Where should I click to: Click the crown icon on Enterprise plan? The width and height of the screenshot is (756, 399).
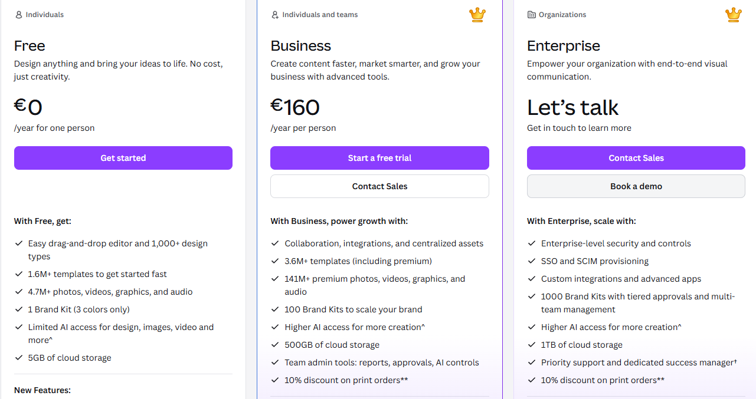click(x=734, y=15)
